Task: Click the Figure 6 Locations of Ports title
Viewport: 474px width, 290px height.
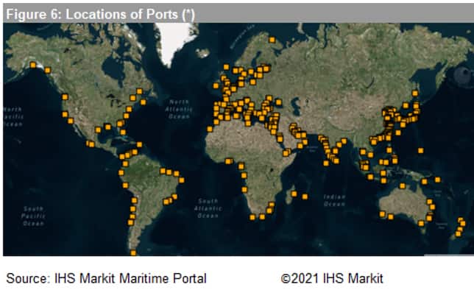Action: point(100,14)
